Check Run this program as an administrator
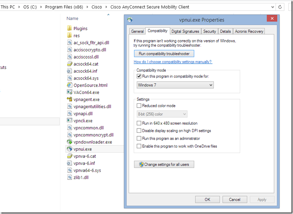The image size is (293, 214). click(139, 138)
